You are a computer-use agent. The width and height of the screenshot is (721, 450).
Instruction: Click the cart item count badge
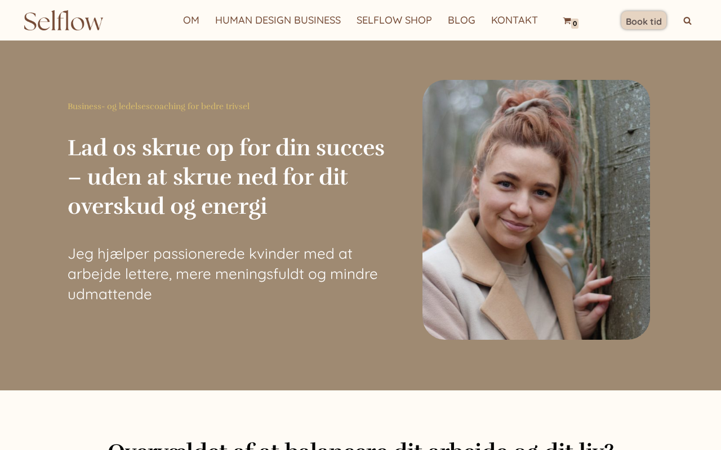[x=575, y=24]
